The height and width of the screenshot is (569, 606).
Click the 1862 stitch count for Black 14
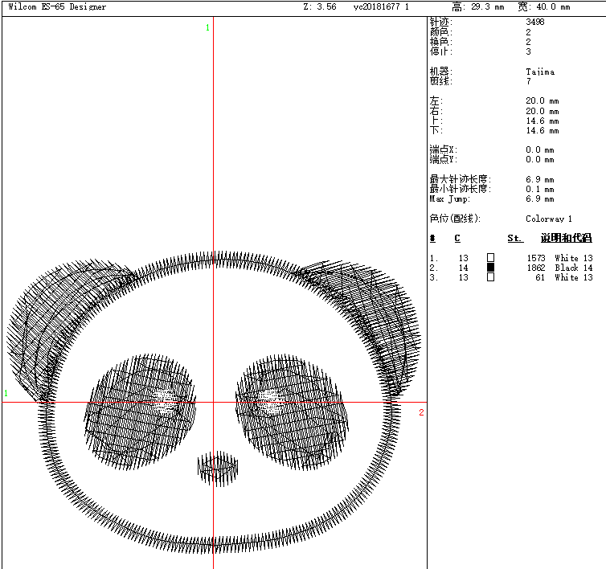click(x=535, y=268)
